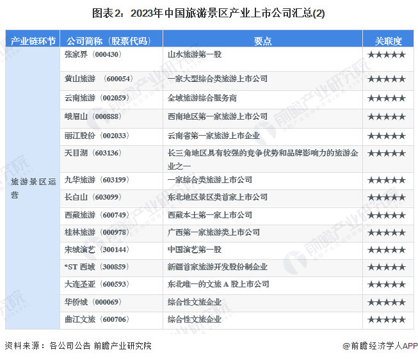Click the star rating in 峨眉山 row
Screen dimensions: 418x359
click(387, 116)
